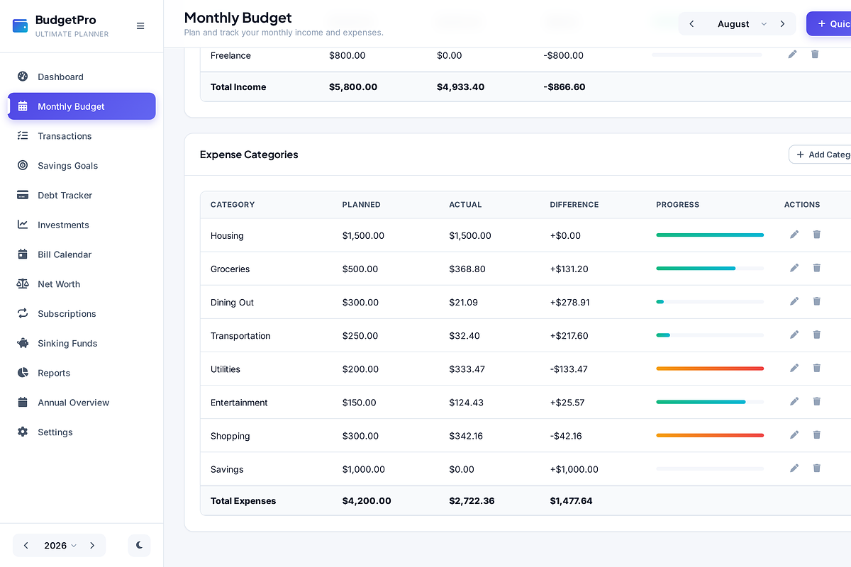
Task: Open Investments page
Action: 82,225
